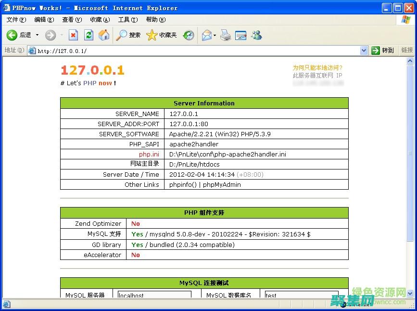Click the Home icon on the toolbar
Screen dimensions: 417x311
103,35
